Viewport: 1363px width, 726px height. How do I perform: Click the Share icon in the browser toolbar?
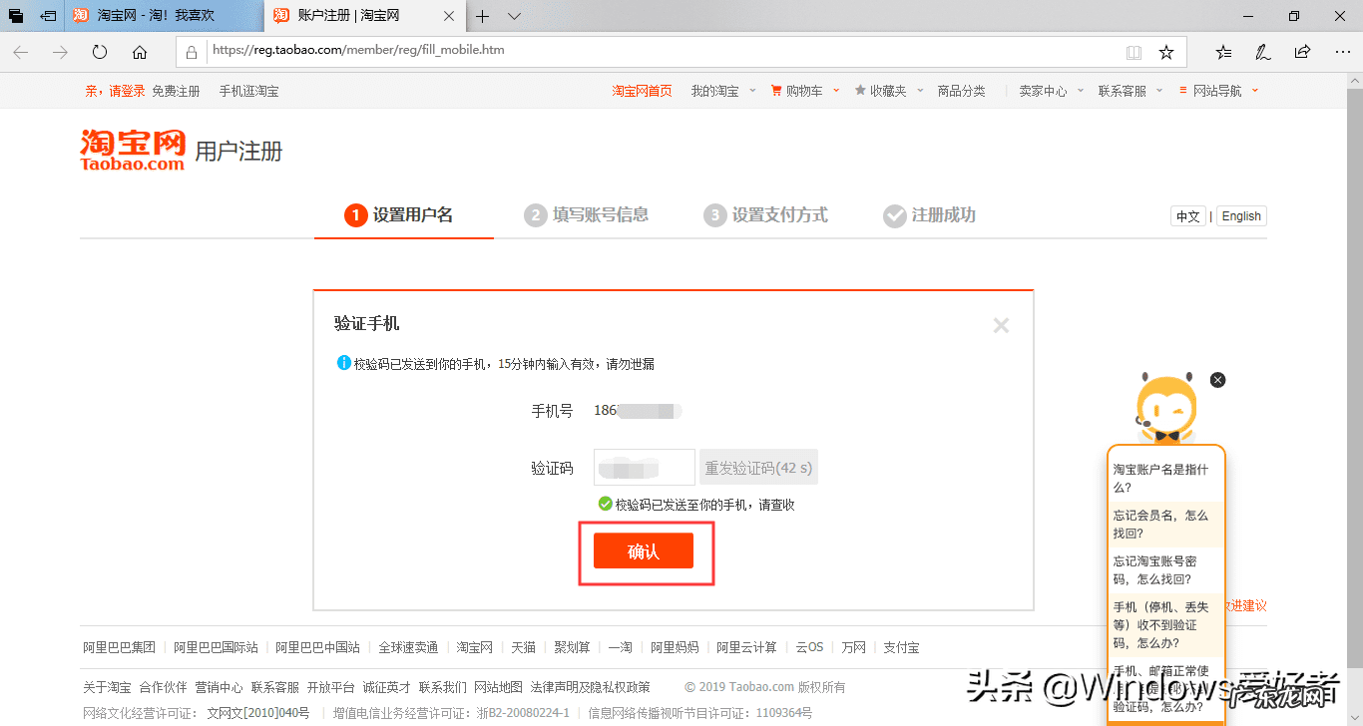point(1301,52)
